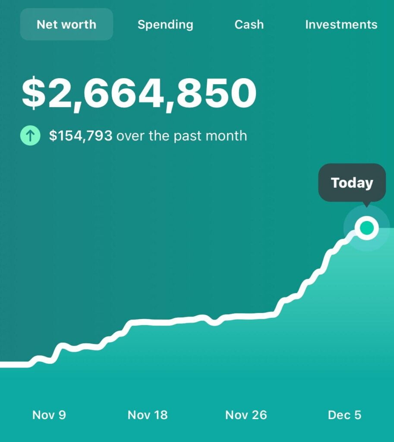This screenshot has width=394, height=442.
Task: Tap the "over the past month" text
Action: [182, 136]
